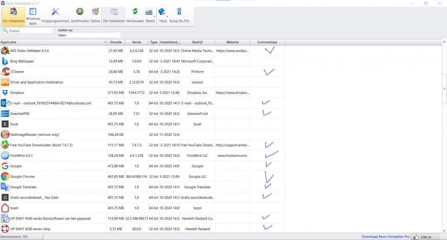Sort by Website column
447x240 pixels.
(232, 42)
